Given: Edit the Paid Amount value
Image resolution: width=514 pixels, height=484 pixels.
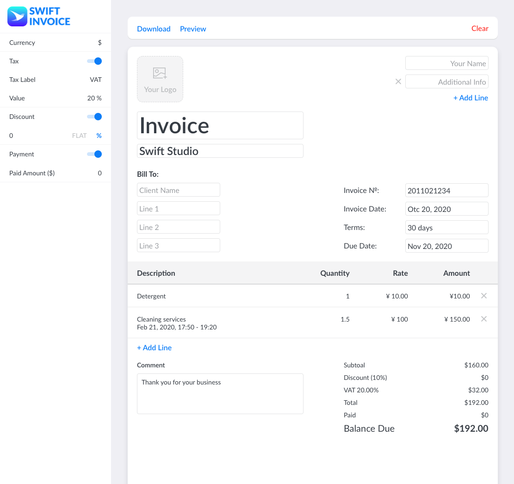Looking at the screenshot, I should 99,173.
